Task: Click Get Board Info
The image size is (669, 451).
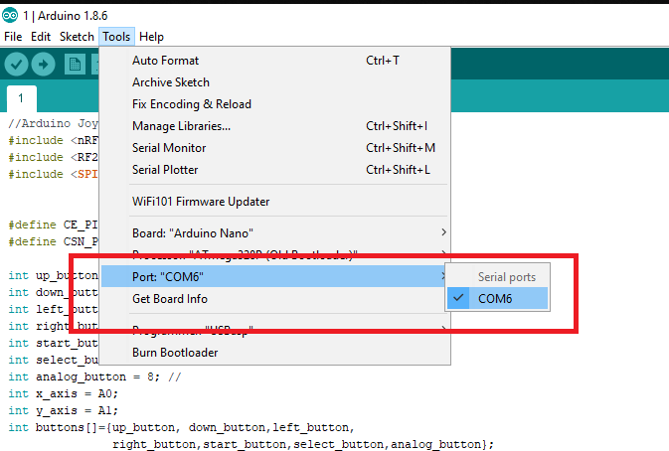Action: tap(170, 299)
